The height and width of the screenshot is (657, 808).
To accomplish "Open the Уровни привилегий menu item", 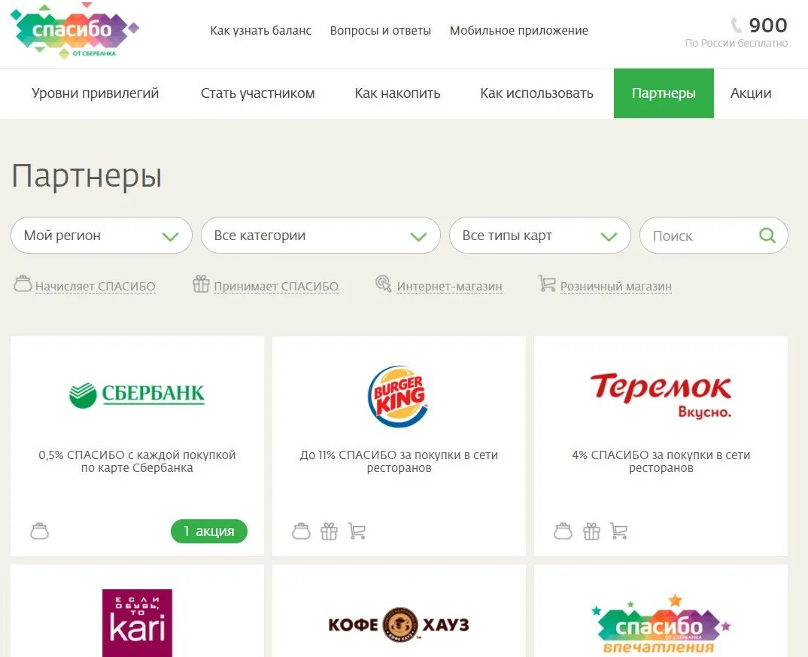I will tap(96, 93).
